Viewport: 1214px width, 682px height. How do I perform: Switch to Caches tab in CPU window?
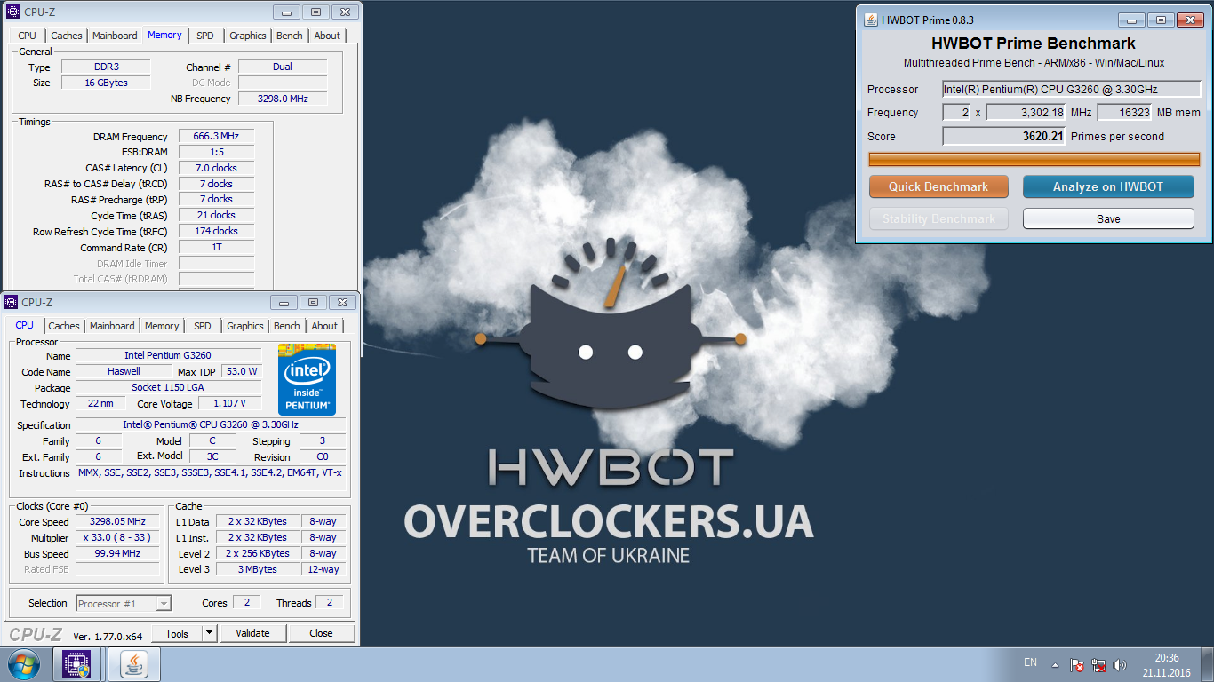pos(64,326)
